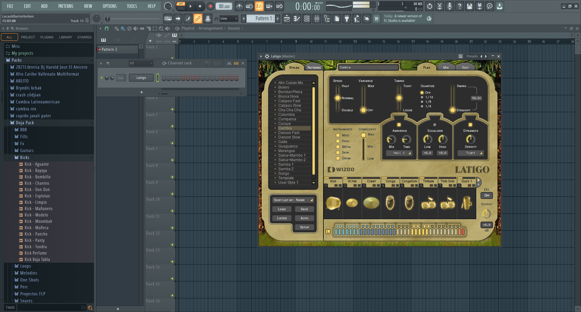
Task: Check the Misc instruments checkbox
Action: click(x=338, y=135)
